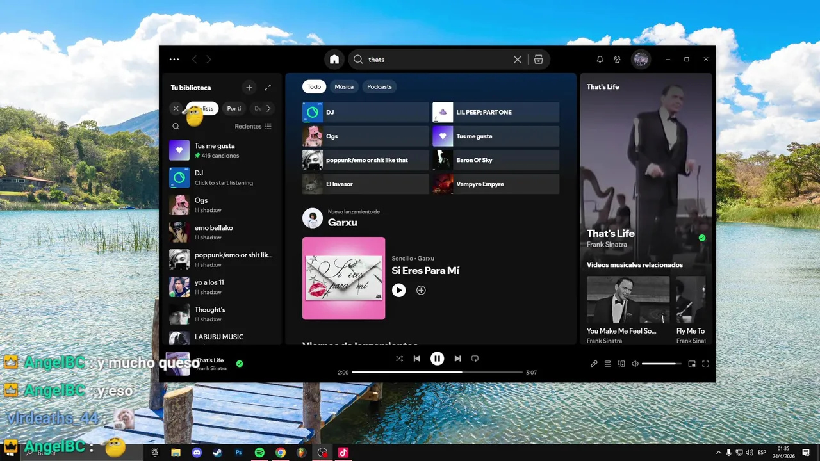The width and height of the screenshot is (820, 461).
Task: Create a new playlist with the plus icon
Action: point(249,88)
